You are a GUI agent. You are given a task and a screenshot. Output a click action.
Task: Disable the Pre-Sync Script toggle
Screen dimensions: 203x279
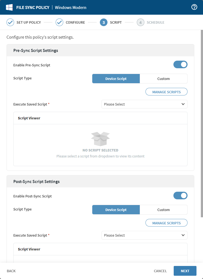pyautogui.click(x=180, y=64)
